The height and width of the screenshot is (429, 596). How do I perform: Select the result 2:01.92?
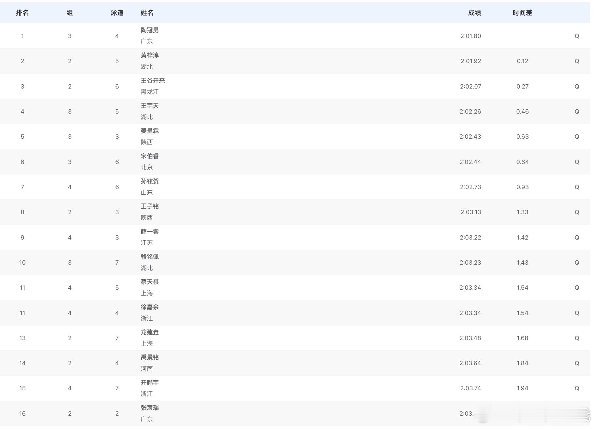pos(470,61)
